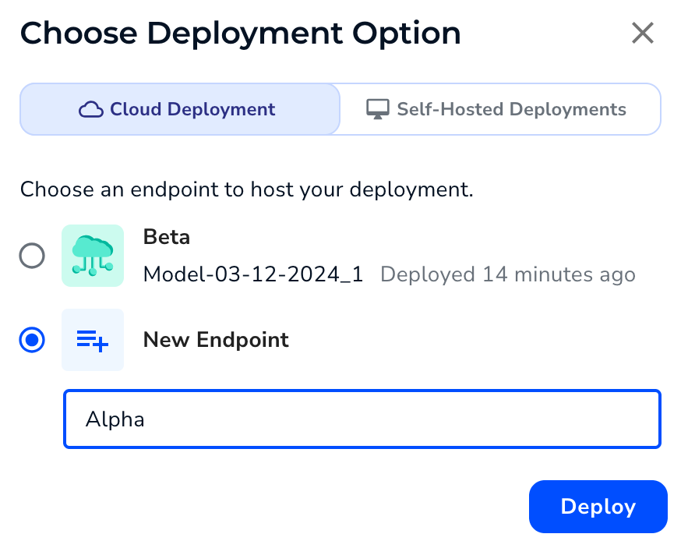This screenshot has height=548, width=688.
Task: Click the add-to-list icon beside New Endpoint
Action: (93, 340)
